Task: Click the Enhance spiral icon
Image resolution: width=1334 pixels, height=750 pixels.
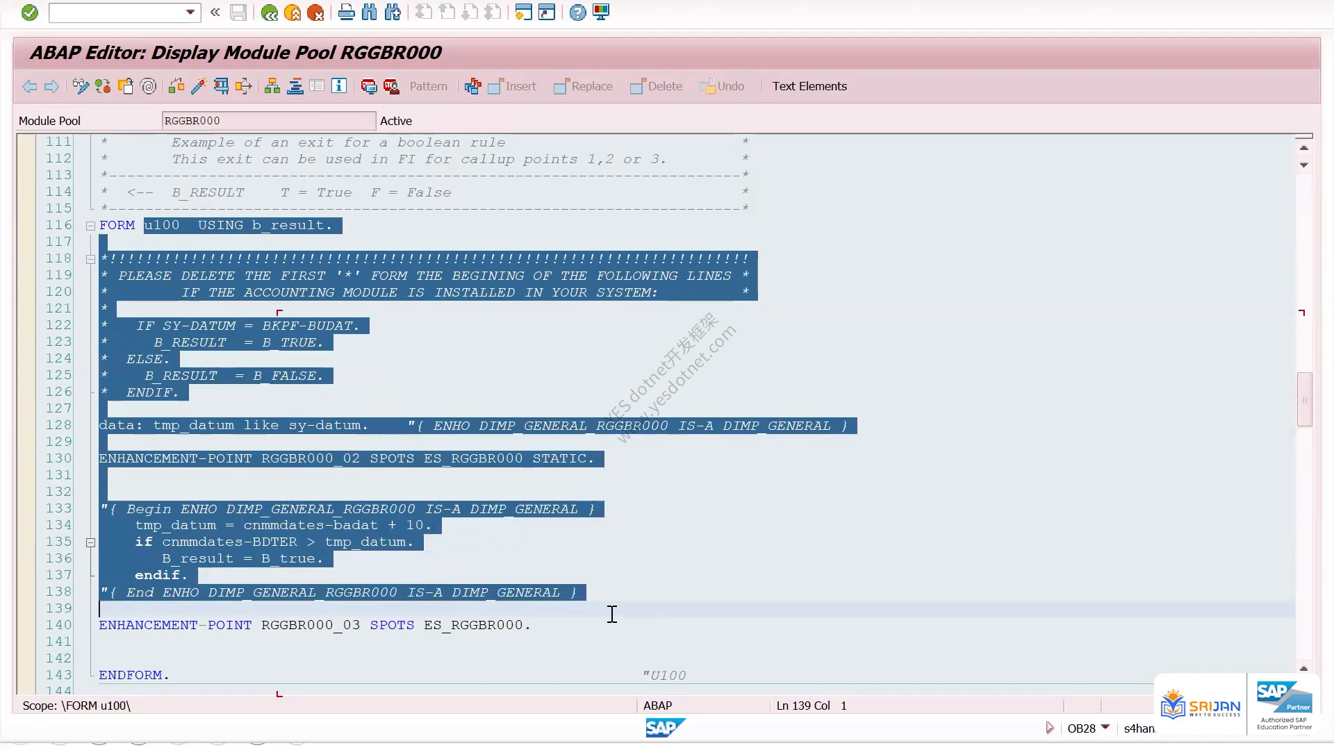Action: (148, 86)
